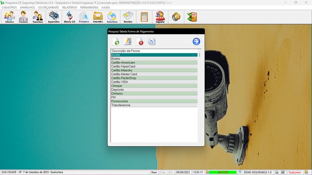Open the Fornece suppliers icon
This screenshot has height=175, width=312.
(23, 17)
